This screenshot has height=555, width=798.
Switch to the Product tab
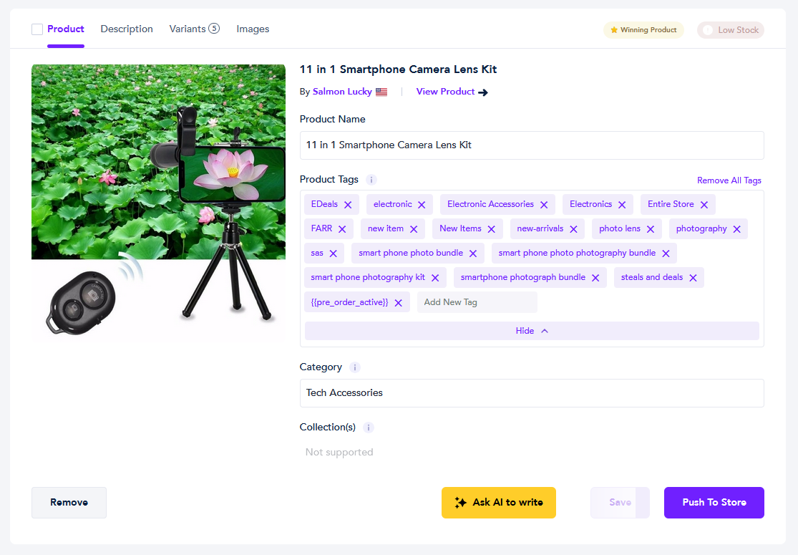[x=66, y=29]
